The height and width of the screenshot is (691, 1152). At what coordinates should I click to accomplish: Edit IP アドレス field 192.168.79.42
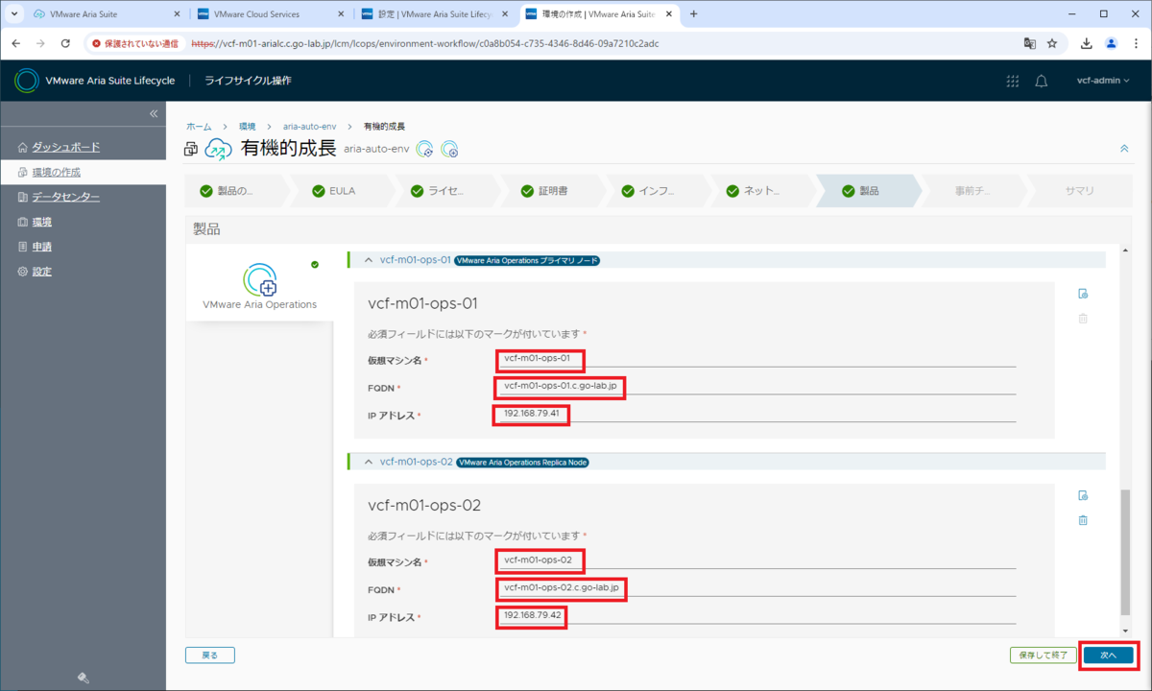click(x=756, y=615)
